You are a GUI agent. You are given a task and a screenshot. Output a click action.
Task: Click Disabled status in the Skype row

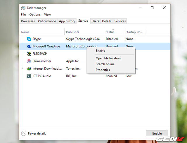pos(112,39)
